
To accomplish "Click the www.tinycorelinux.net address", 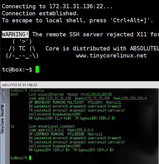I will (x=111, y=56).
